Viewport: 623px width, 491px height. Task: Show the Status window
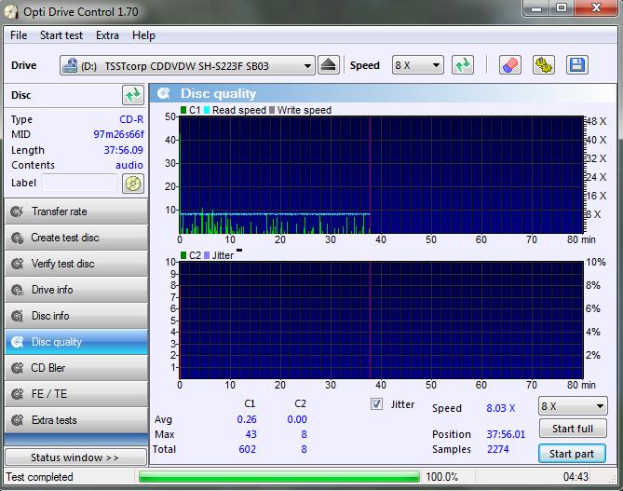(74, 457)
